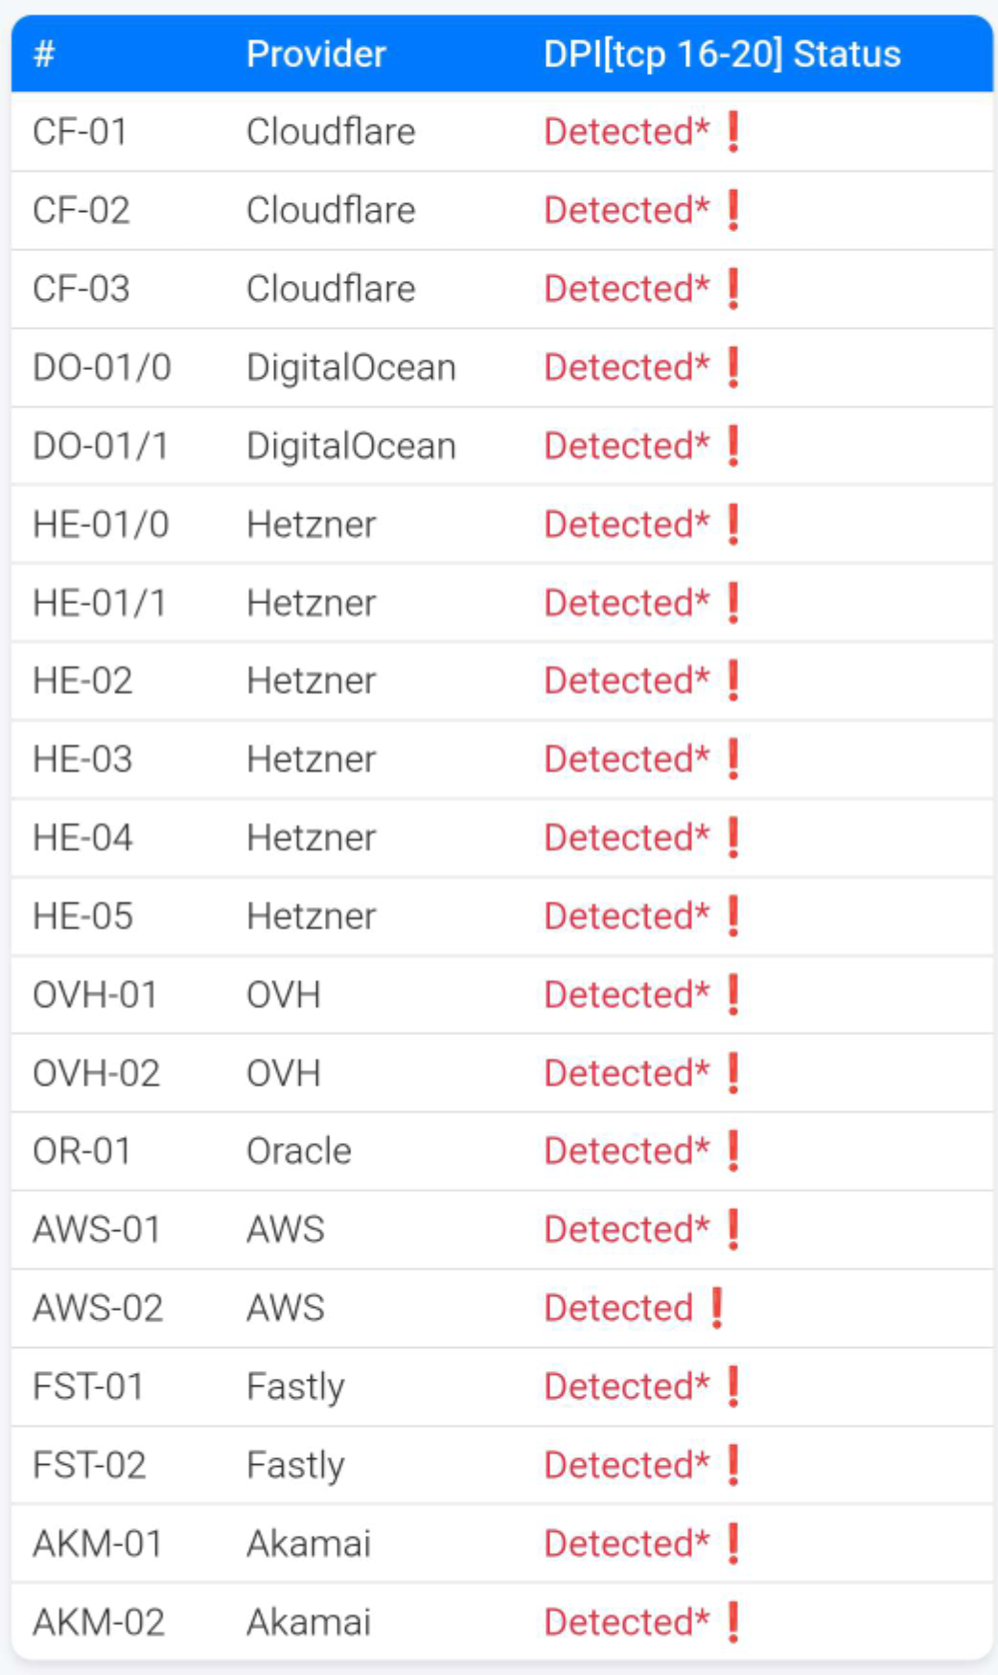Click the Fastly provider name in FST-02 row

(295, 1465)
